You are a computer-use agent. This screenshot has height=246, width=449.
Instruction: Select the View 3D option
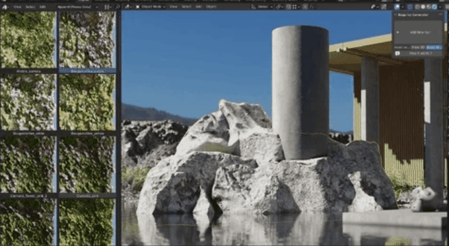418,48
